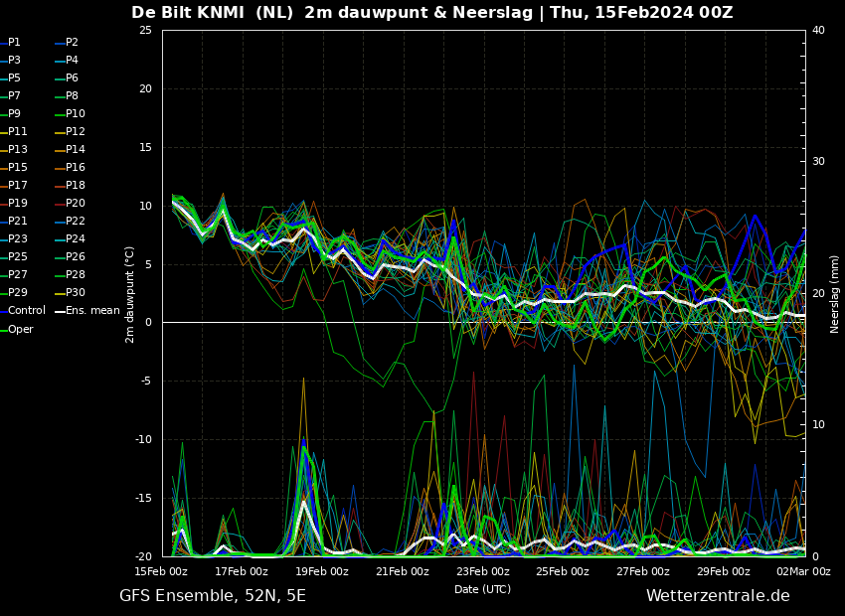This screenshot has height=616, width=845.
Task: Select the P20 legend entry
Action: (70, 203)
